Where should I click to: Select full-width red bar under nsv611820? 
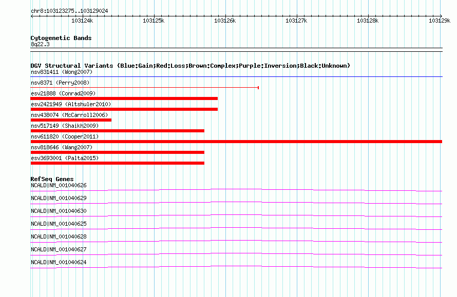236,142
